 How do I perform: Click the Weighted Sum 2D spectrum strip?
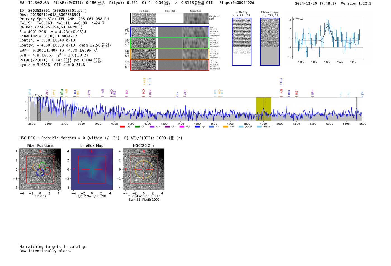(170, 18)
